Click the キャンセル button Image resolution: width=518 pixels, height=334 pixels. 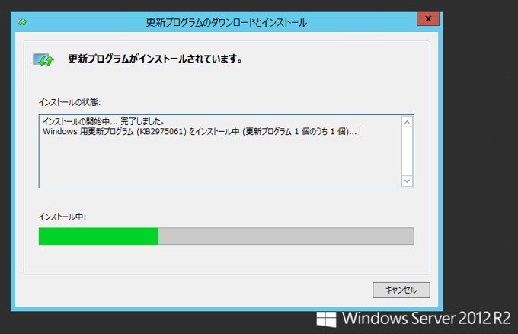pos(401,290)
